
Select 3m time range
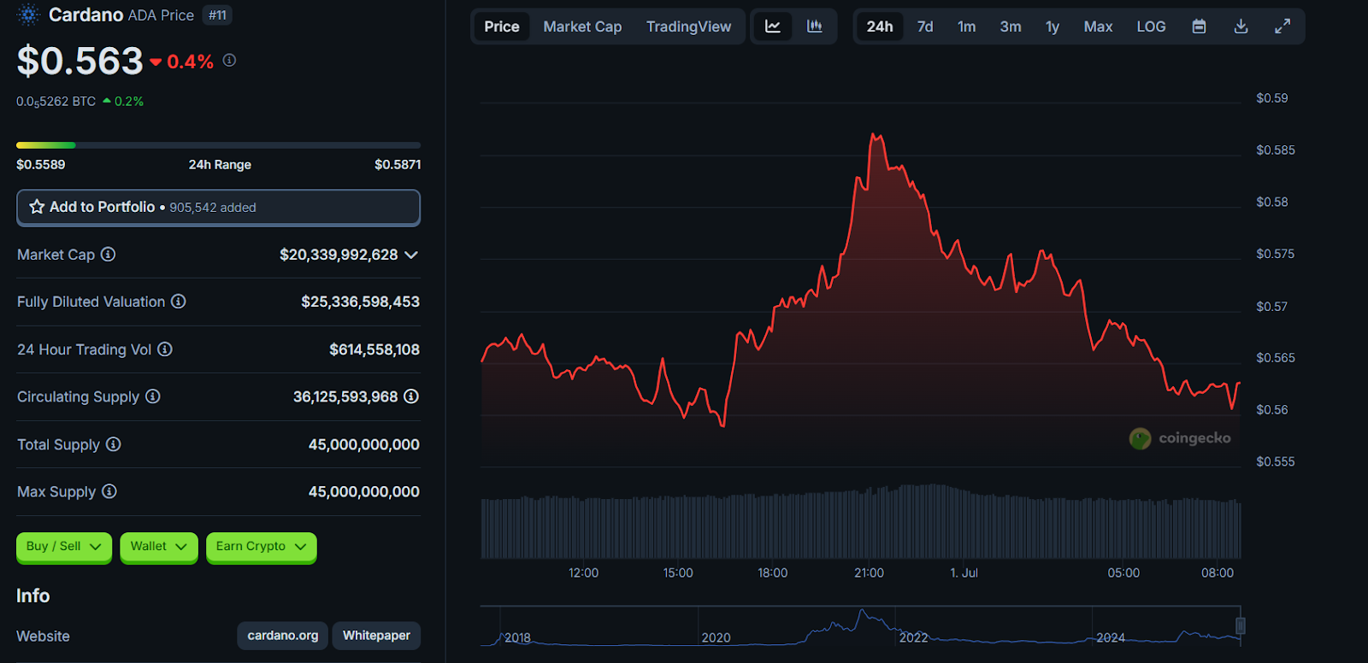pyautogui.click(x=1011, y=26)
